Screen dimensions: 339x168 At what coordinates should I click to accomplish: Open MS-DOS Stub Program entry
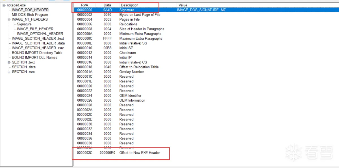click(30, 15)
